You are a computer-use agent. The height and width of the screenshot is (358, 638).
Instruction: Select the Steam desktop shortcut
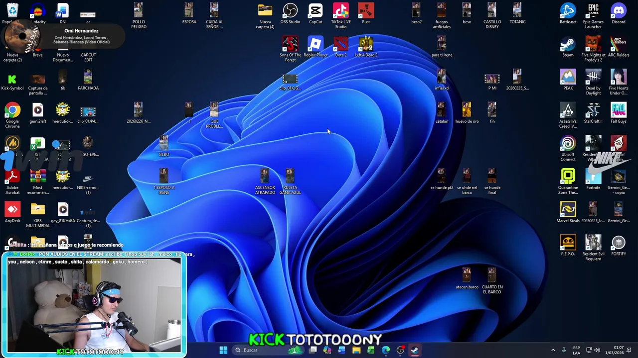[x=568, y=47]
